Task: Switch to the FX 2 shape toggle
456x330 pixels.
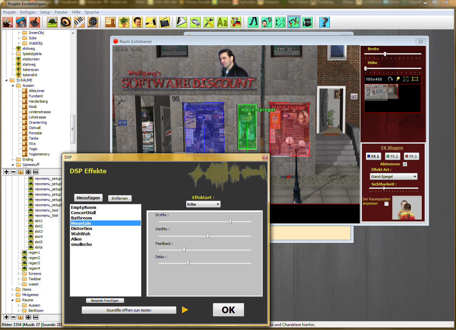Action: 392,156
